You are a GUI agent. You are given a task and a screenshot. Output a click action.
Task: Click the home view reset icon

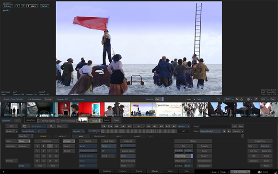237,99
